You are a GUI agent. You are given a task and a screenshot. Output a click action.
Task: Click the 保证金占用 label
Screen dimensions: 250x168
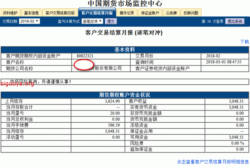tap(141, 131)
